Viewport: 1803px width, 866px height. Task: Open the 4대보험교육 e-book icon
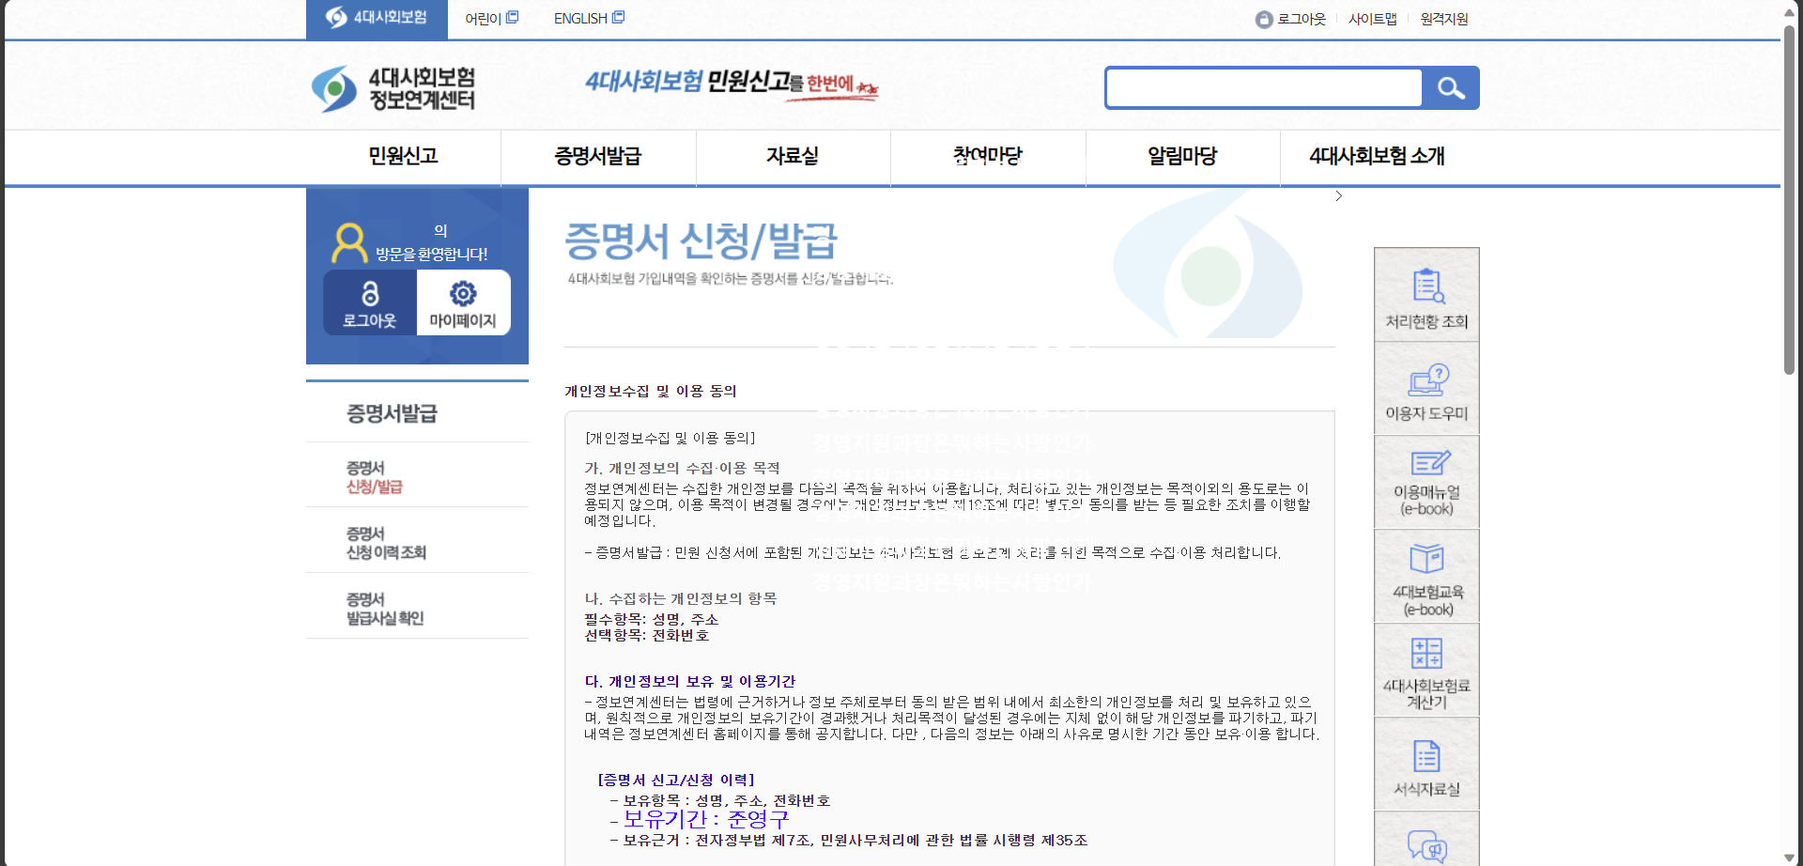coord(1425,575)
